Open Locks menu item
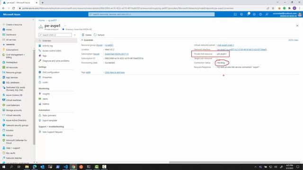303x170 pixels. point(45,82)
